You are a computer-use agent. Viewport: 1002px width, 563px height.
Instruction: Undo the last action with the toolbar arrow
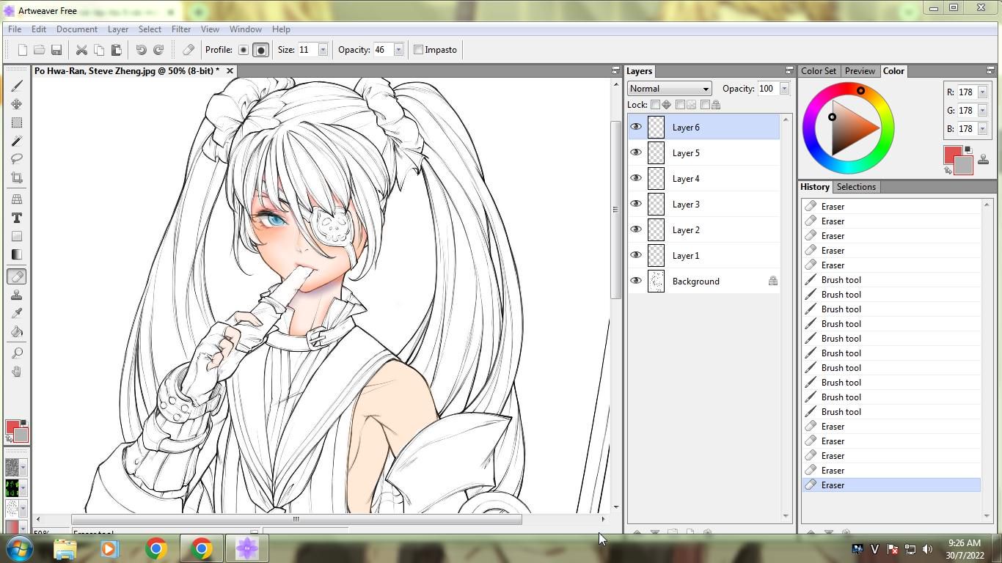pyautogui.click(x=141, y=50)
